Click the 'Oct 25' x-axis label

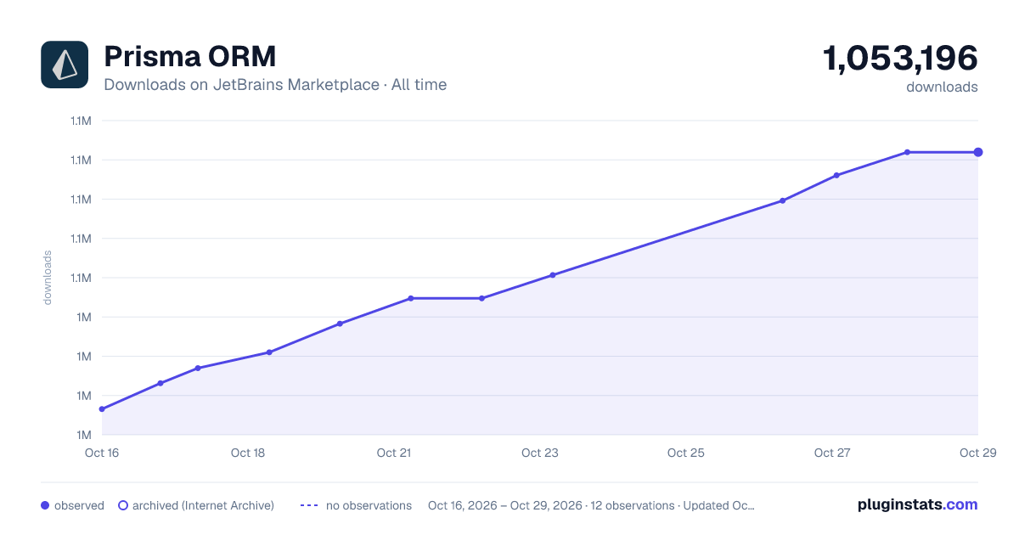coord(686,453)
